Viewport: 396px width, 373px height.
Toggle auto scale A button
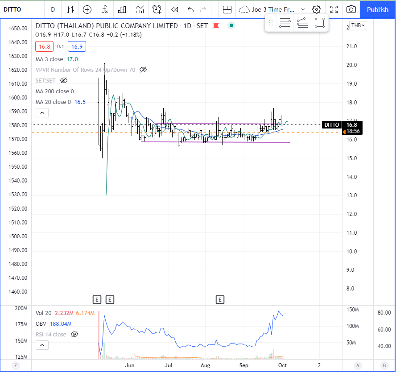(358, 365)
